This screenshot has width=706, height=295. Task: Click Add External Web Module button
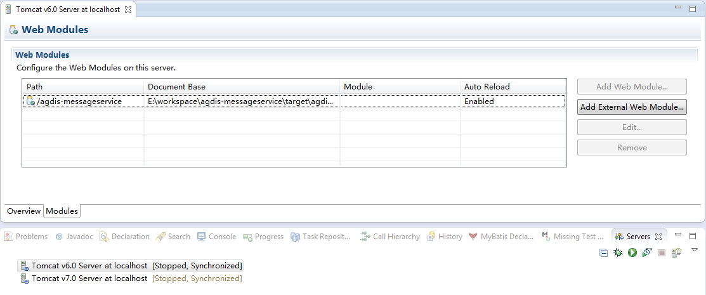[632, 107]
